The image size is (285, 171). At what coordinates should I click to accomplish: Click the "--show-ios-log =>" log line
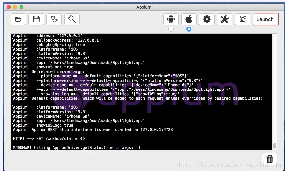click(x=95, y=94)
